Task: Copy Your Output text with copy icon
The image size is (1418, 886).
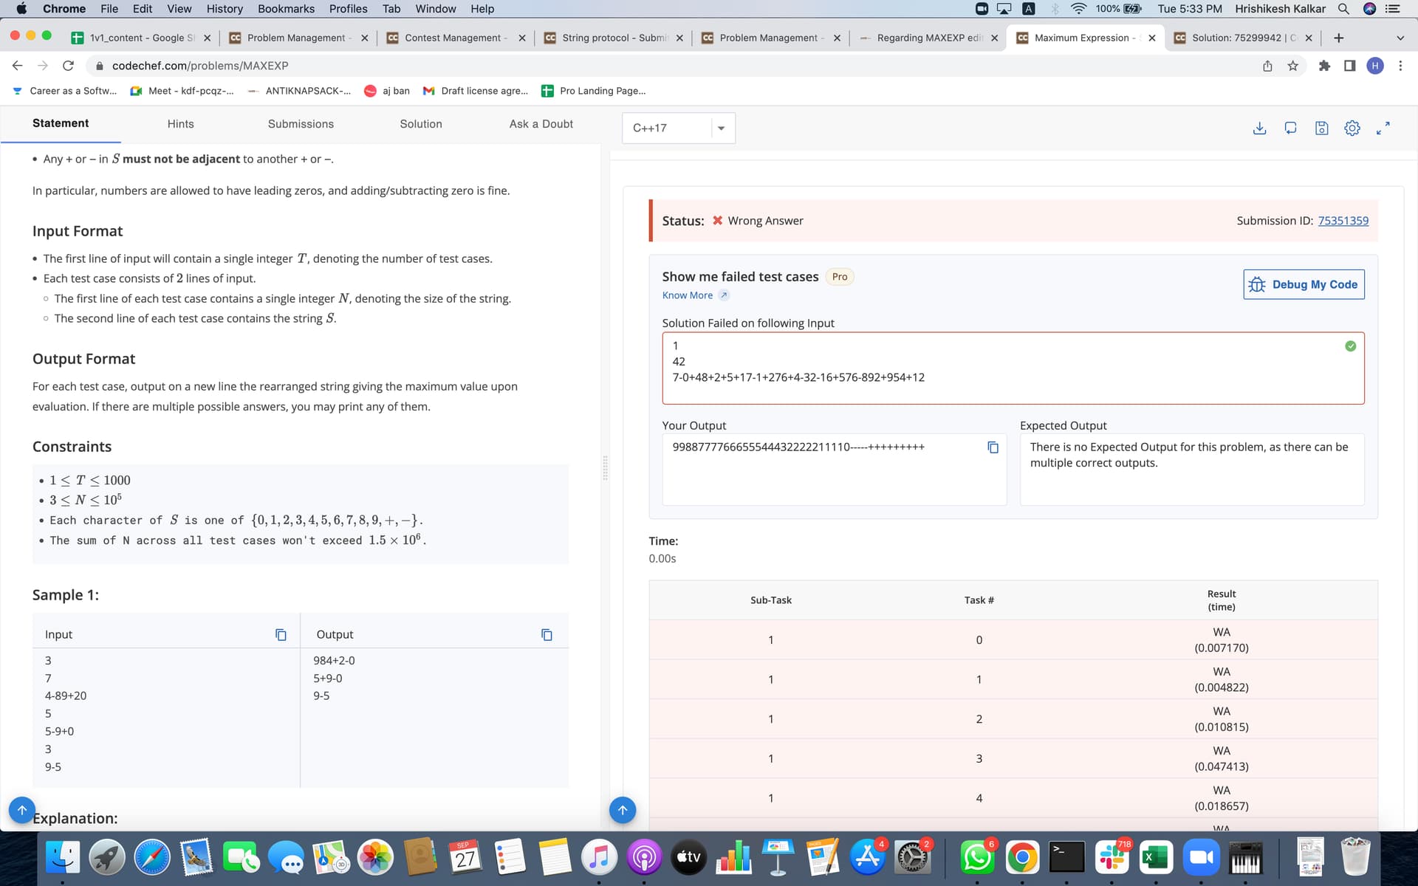Action: (x=993, y=447)
